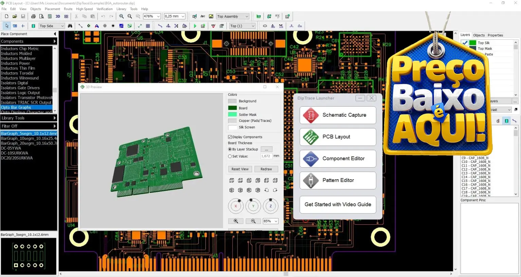Select BarGraph_10segm component in list
This screenshot has height=277, width=521.
pos(29,138)
